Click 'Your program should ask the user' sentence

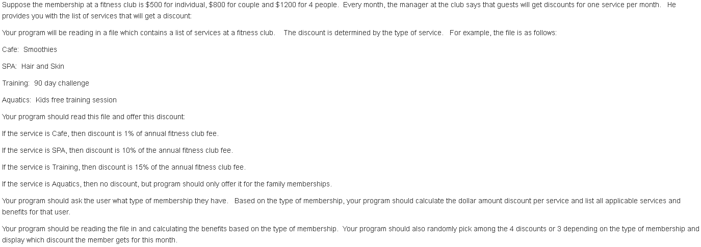tap(115, 201)
